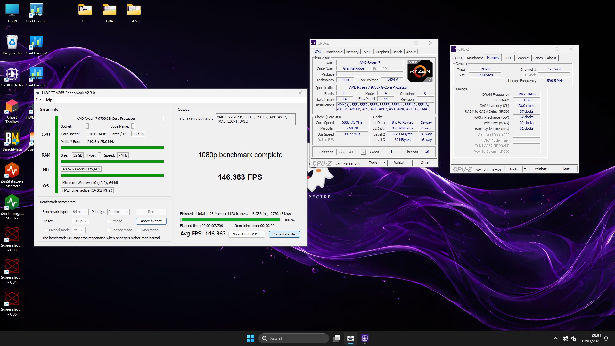Click benchmark progress bar at 100%
Viewport: 615px width, 346px height.
tap(231, 220)
